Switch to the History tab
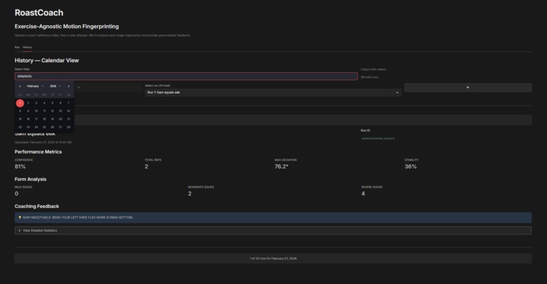The image size is (547, 284). [27, 47]
